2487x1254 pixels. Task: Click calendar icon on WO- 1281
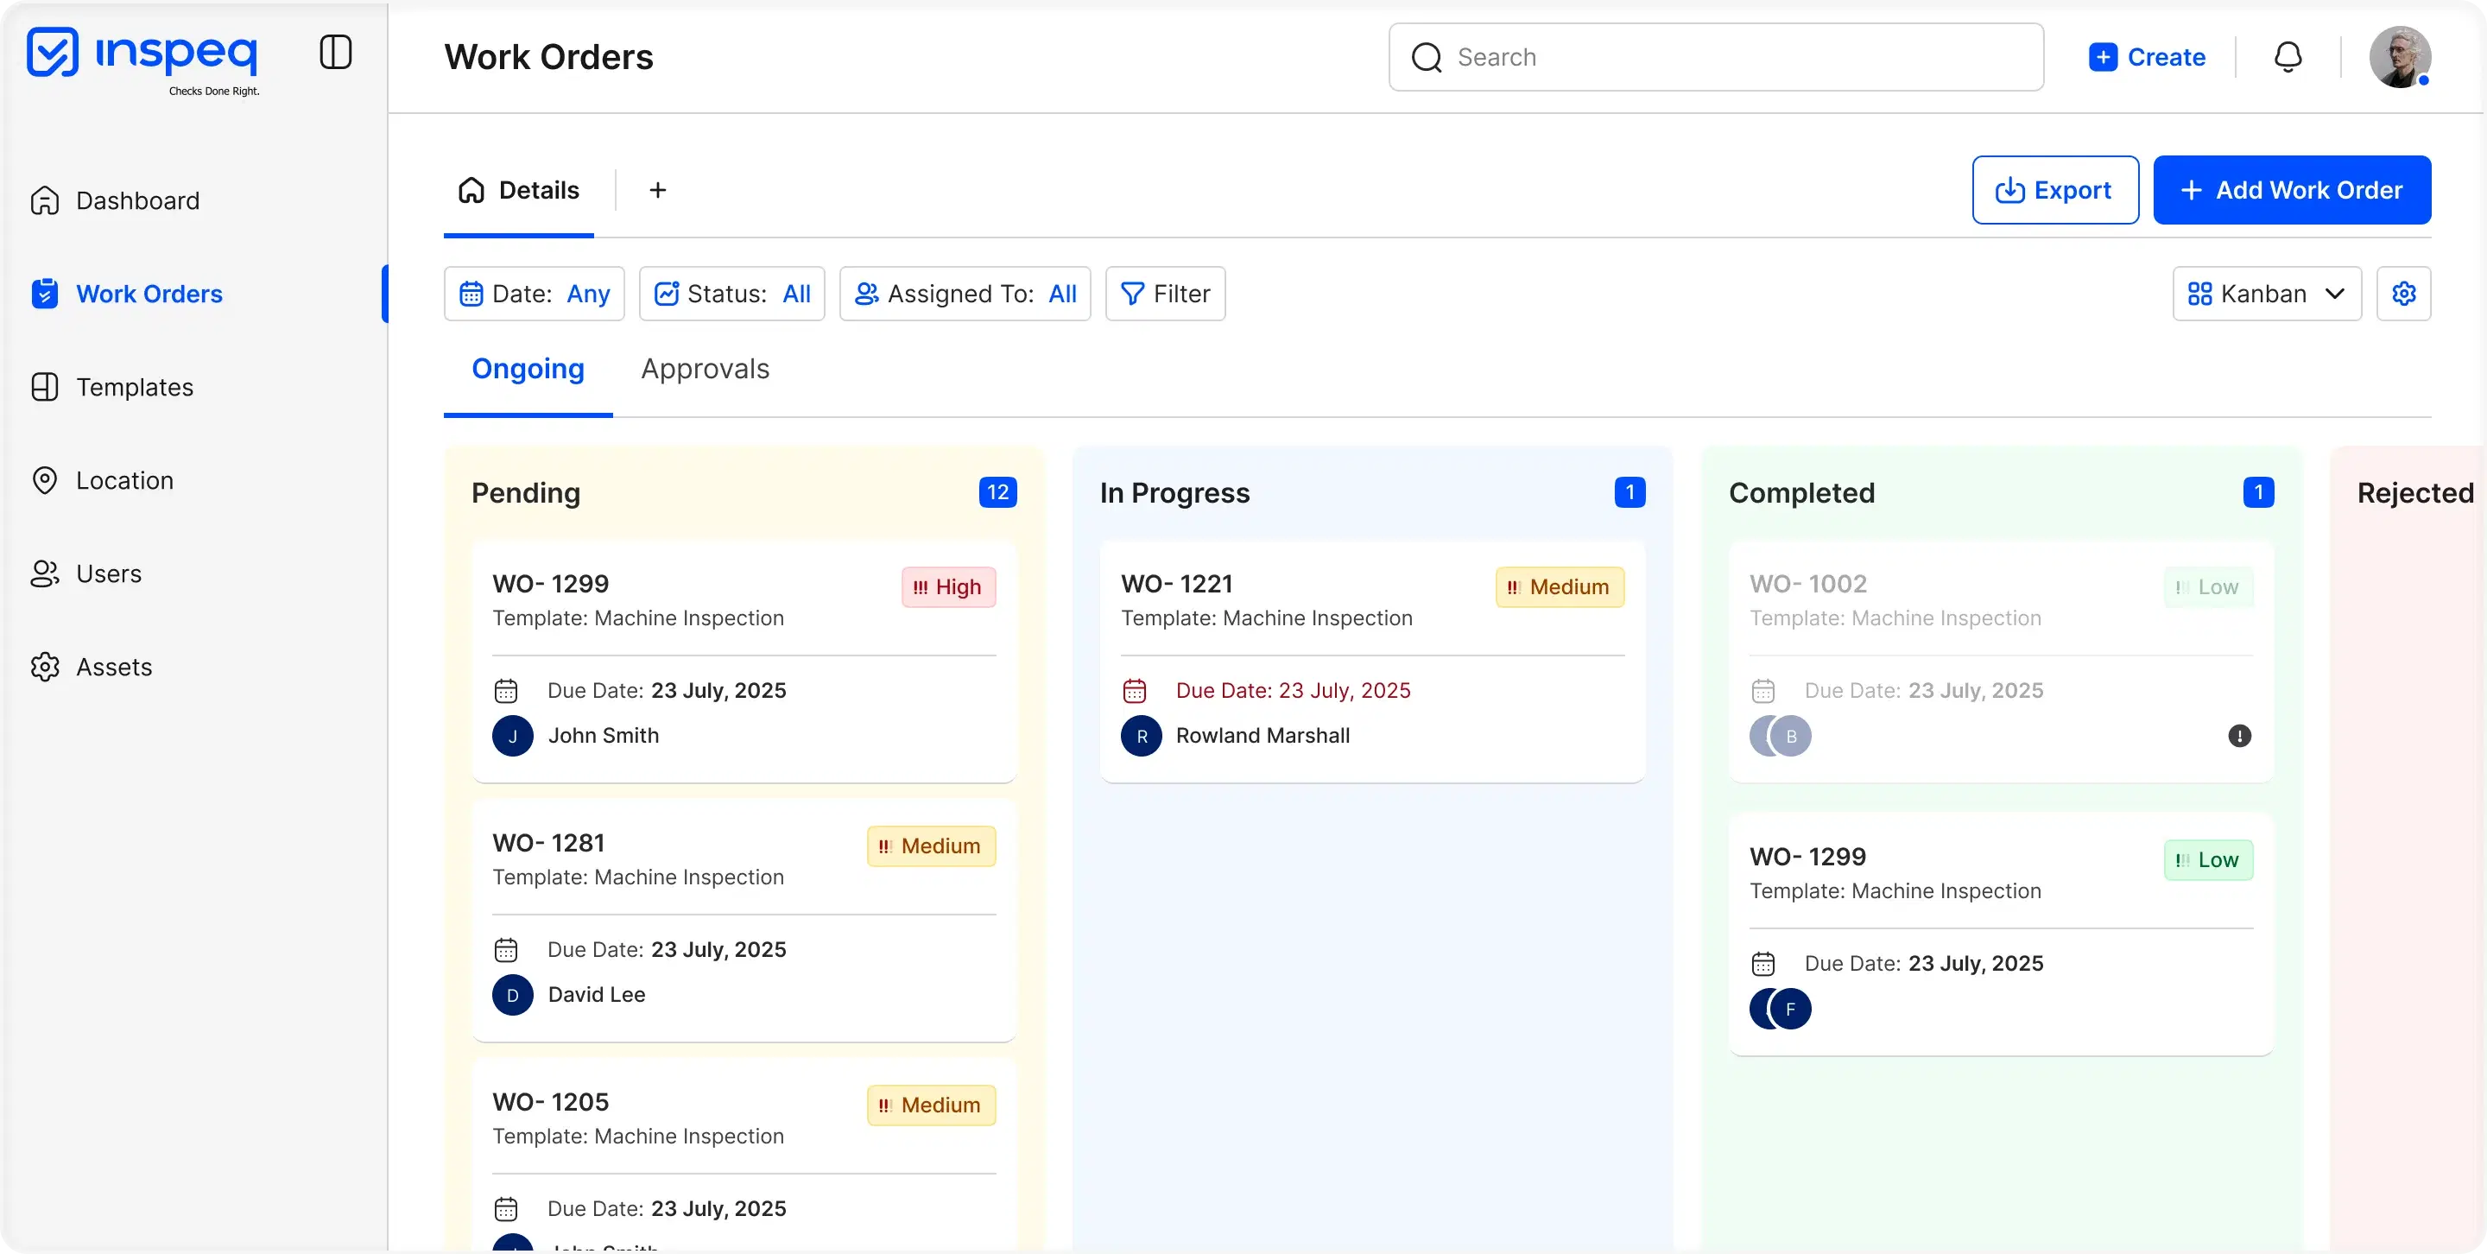pyautogui.click(x=506, y=950)
